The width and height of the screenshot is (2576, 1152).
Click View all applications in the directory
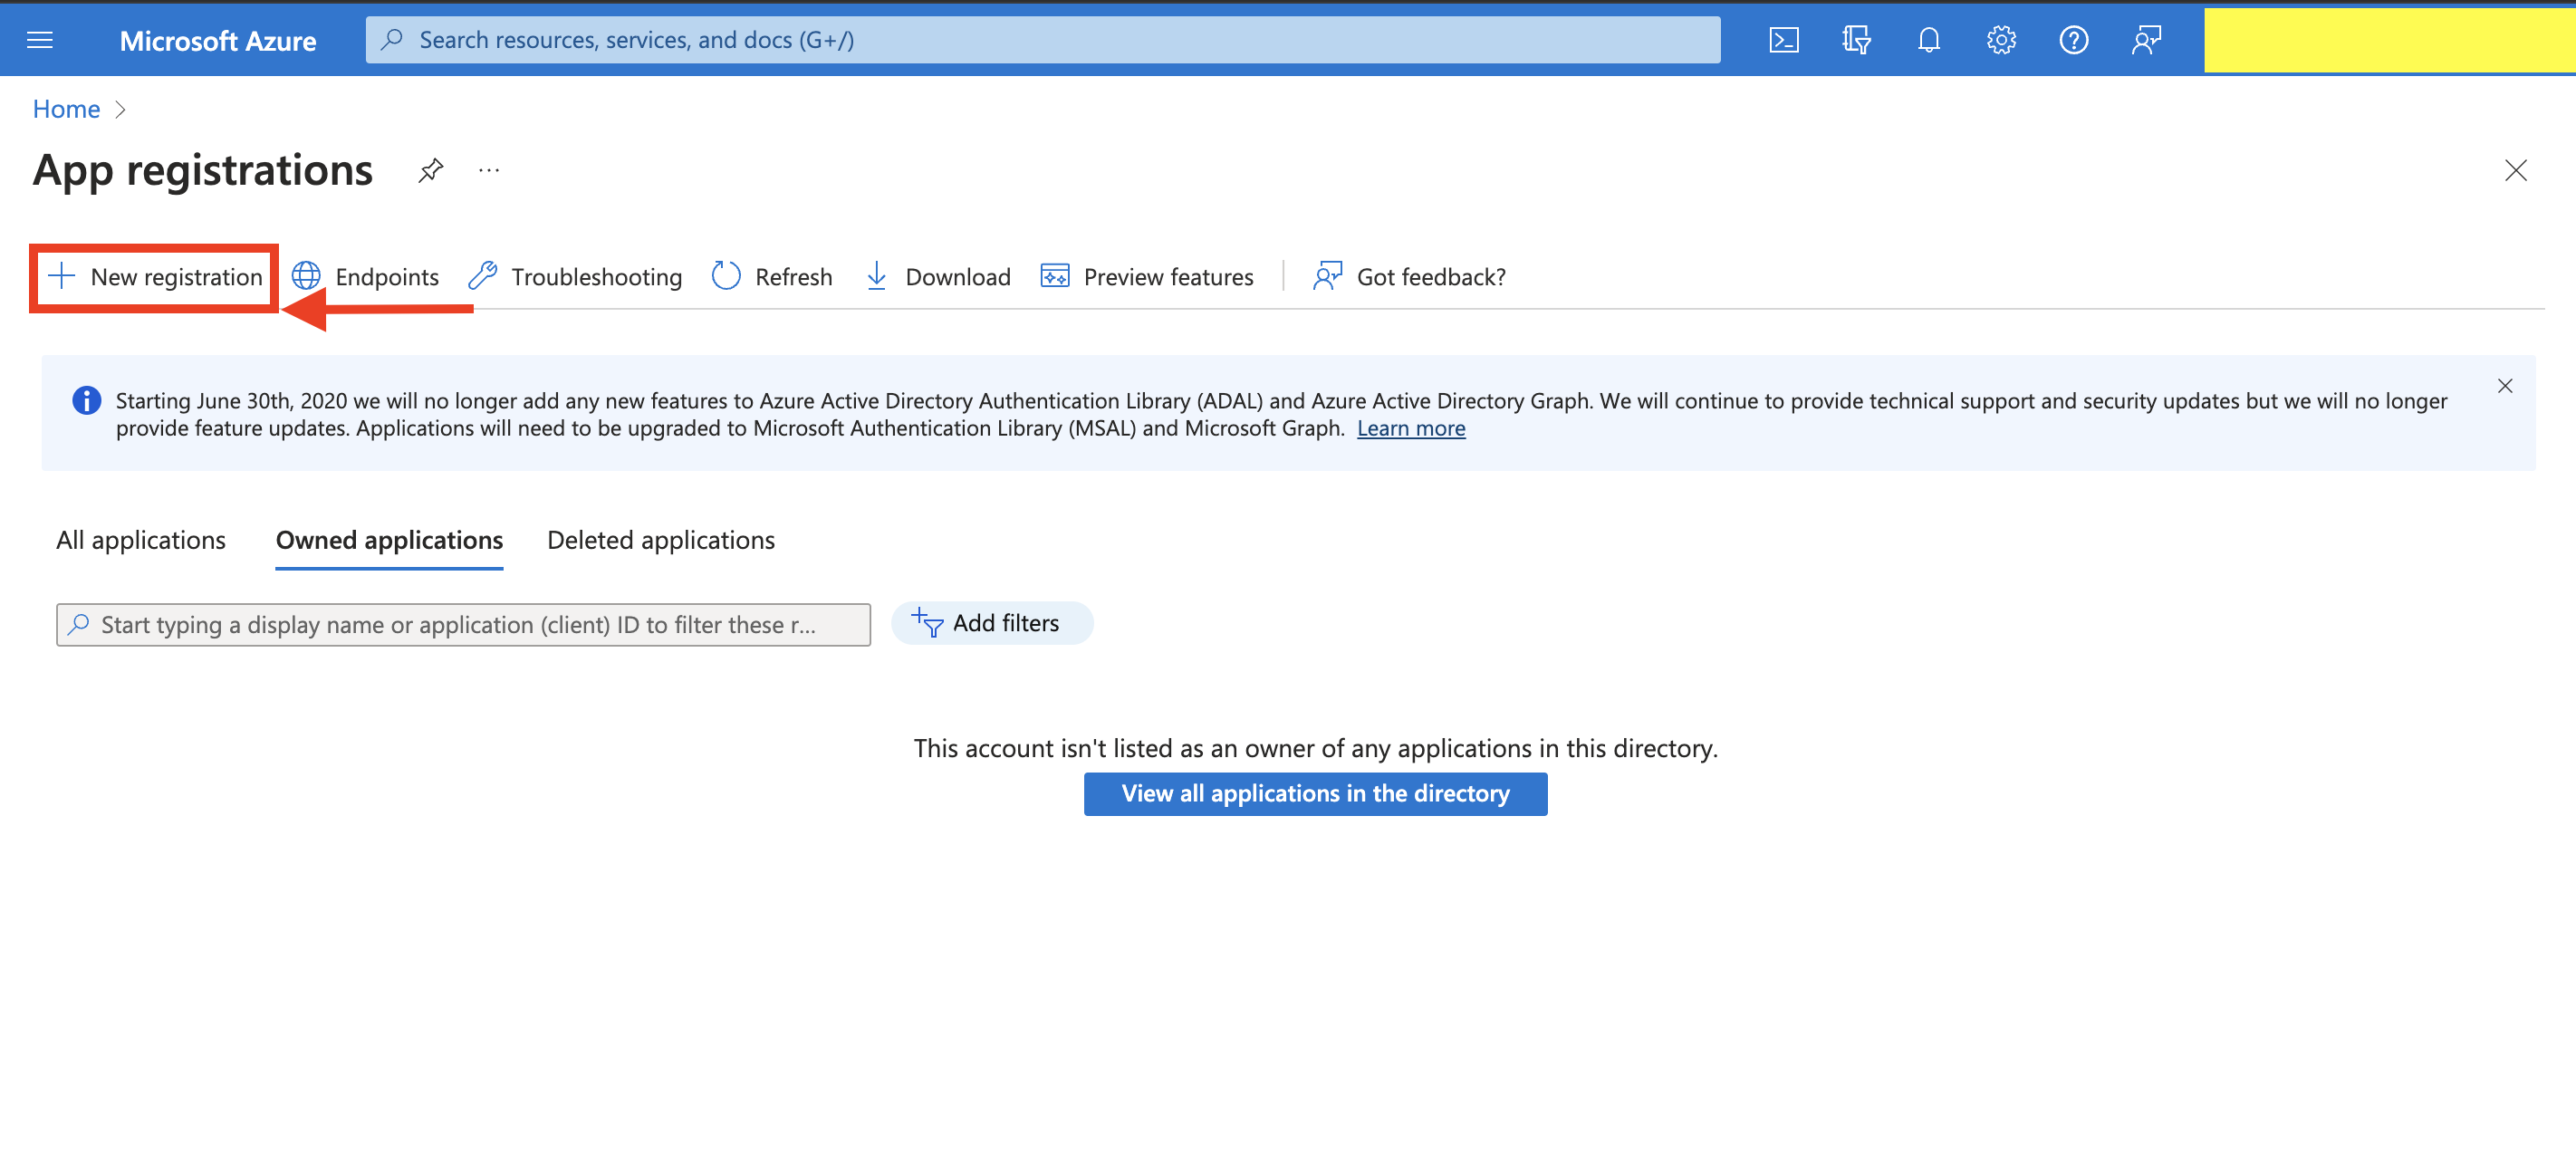(x=1315, y=794)
